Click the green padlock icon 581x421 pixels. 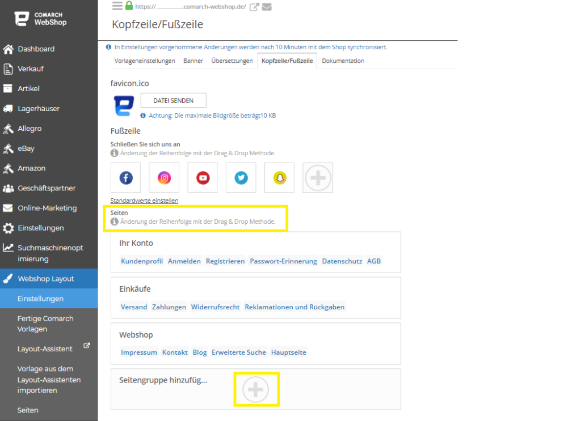click(129, 6)
